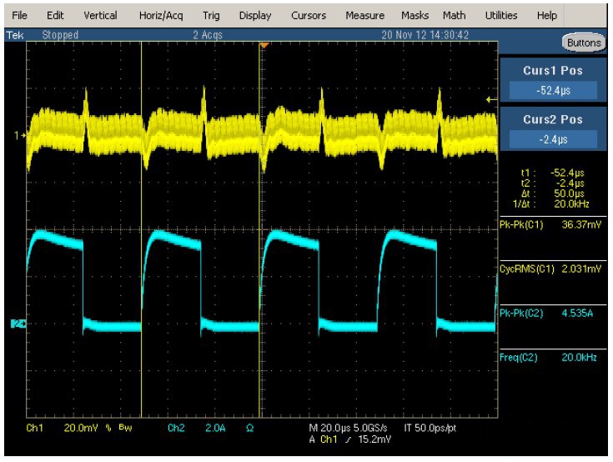The image size is (613, 462).
Task: Open the Cursors menu
Action: [309, 15]
